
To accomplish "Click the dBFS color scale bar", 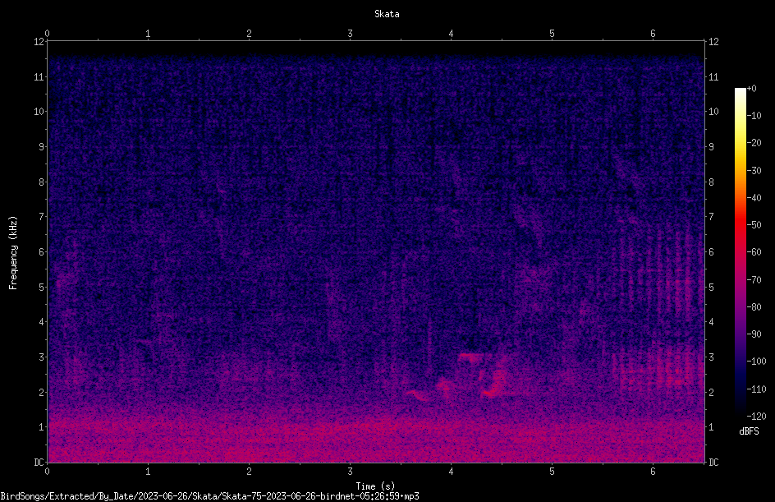I will pyautogui.click(x=740, y=251).
